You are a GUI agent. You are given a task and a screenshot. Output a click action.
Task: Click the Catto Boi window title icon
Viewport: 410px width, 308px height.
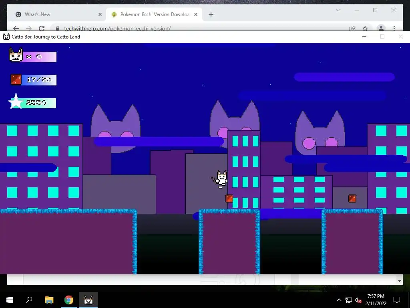point(6,36)
